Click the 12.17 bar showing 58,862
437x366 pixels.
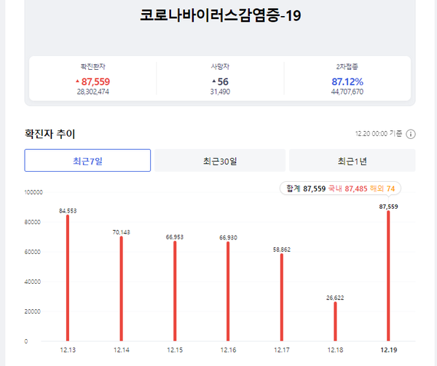point(281,298)
